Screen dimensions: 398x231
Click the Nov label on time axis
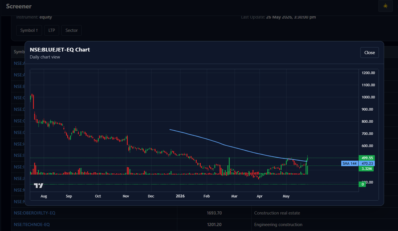[126, 196]
